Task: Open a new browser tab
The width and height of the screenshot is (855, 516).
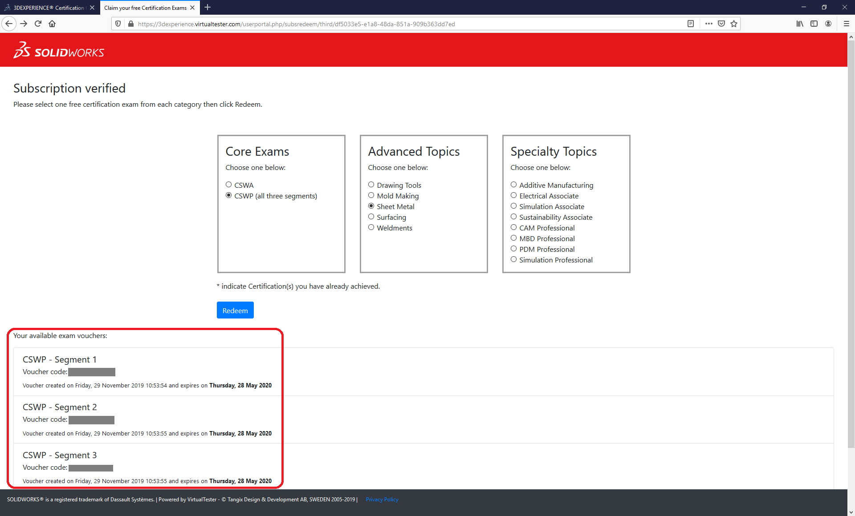Action: [x=208, y=8]
